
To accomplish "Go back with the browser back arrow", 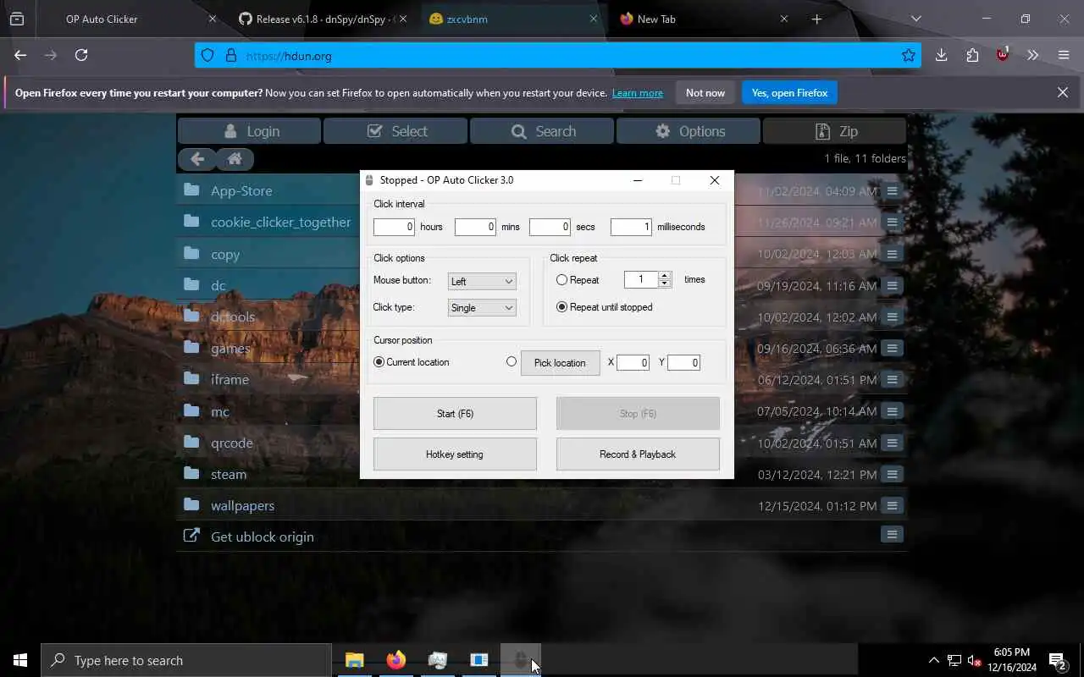I will click(x=20, y=55).
